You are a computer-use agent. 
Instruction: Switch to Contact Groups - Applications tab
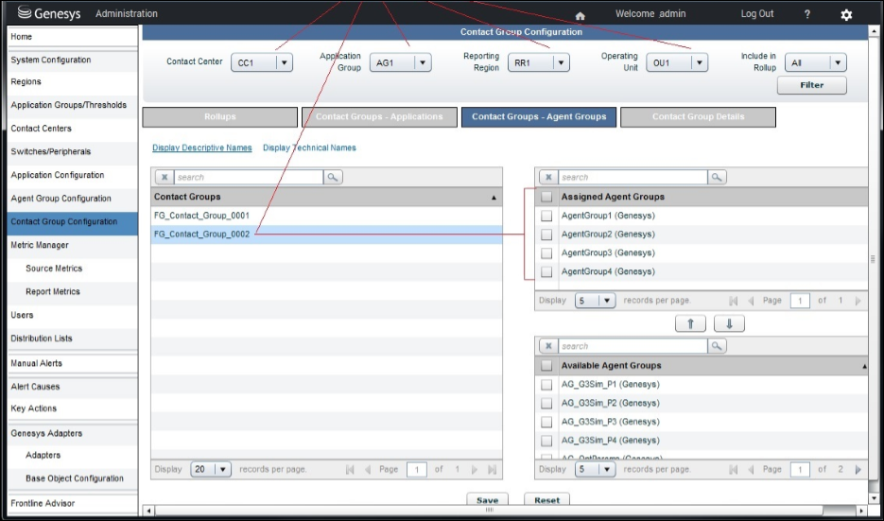click(379, 116)
